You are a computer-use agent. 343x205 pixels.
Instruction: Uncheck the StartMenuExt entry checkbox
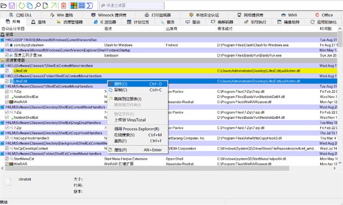tap(7, 159)
